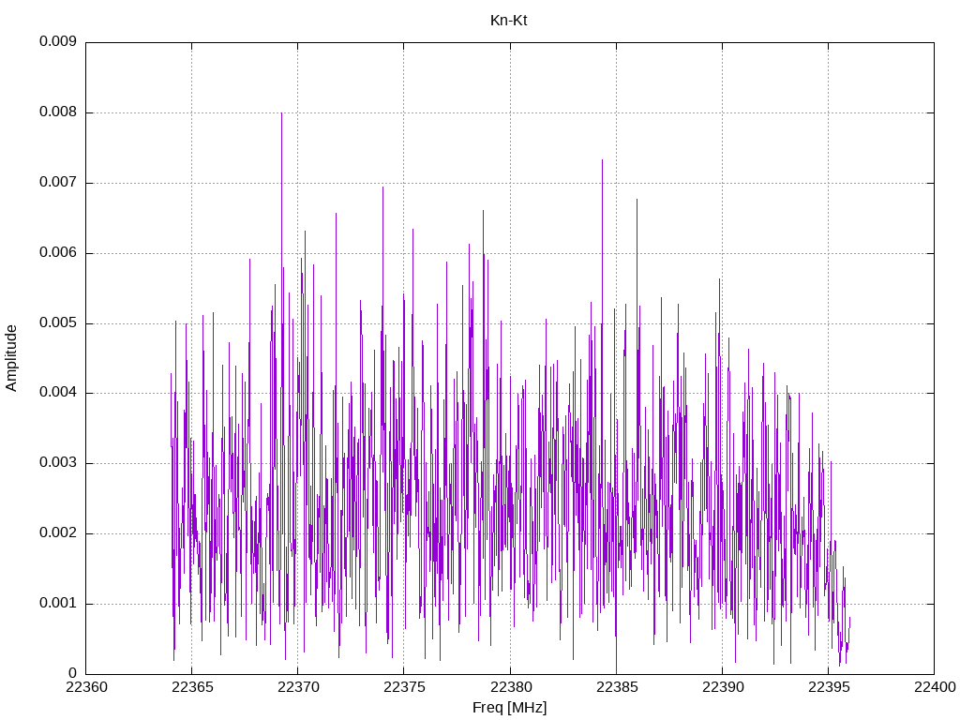This screenshot has height=720, width=960.
Task: Click x-axis tick label 22380
Action: 510,687
